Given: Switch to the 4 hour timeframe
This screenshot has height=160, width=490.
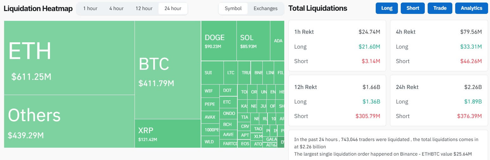Looking at the screenshot, I should 116,9.
